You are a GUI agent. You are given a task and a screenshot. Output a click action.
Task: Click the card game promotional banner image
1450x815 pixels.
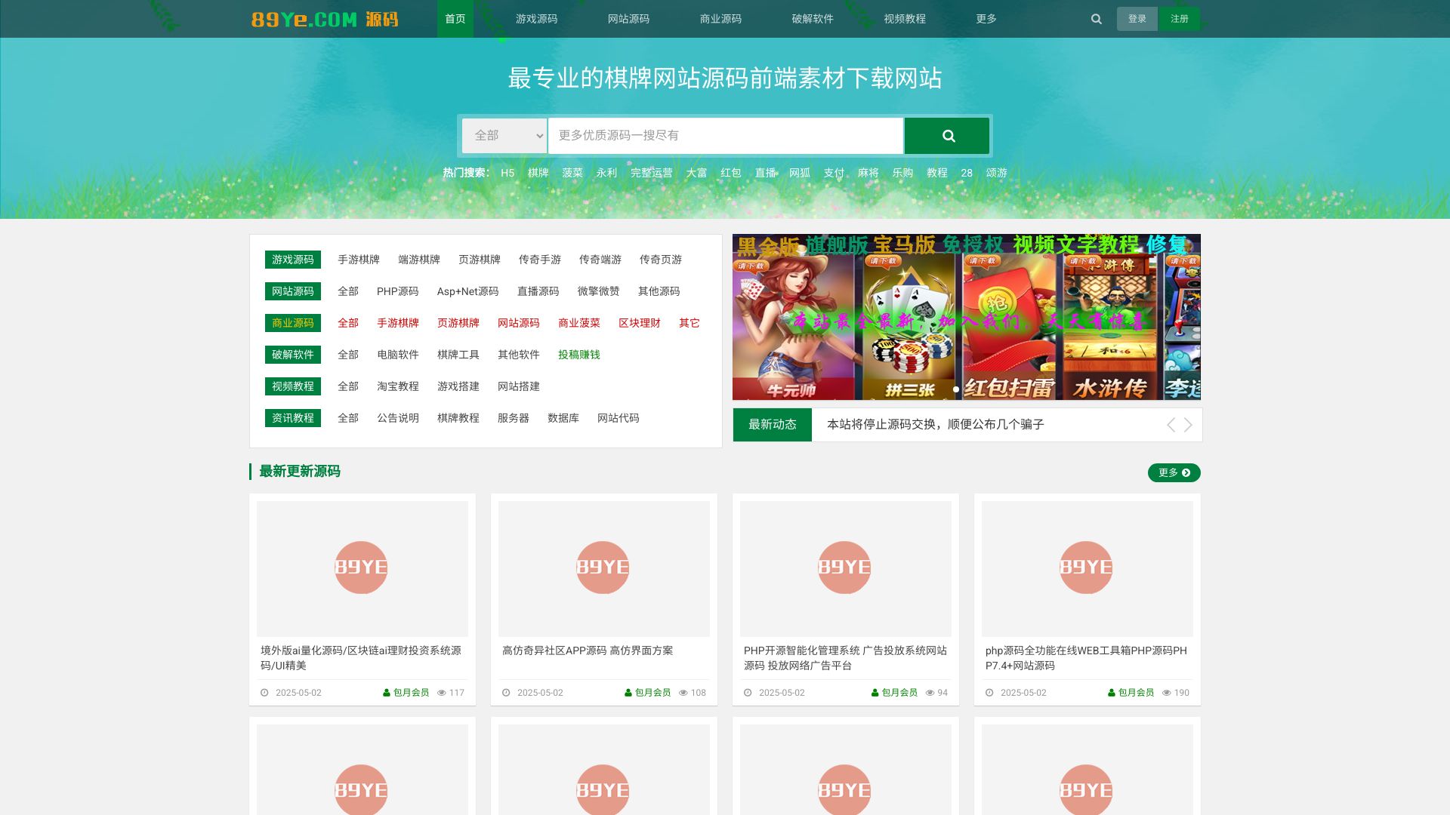click(x=967, y=317)
